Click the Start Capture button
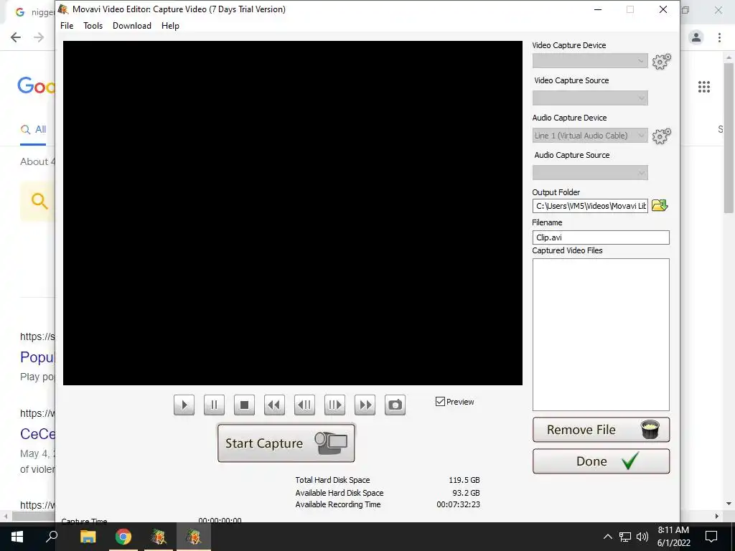The width and height of the screenshot is (735, 551). [286, 443]
